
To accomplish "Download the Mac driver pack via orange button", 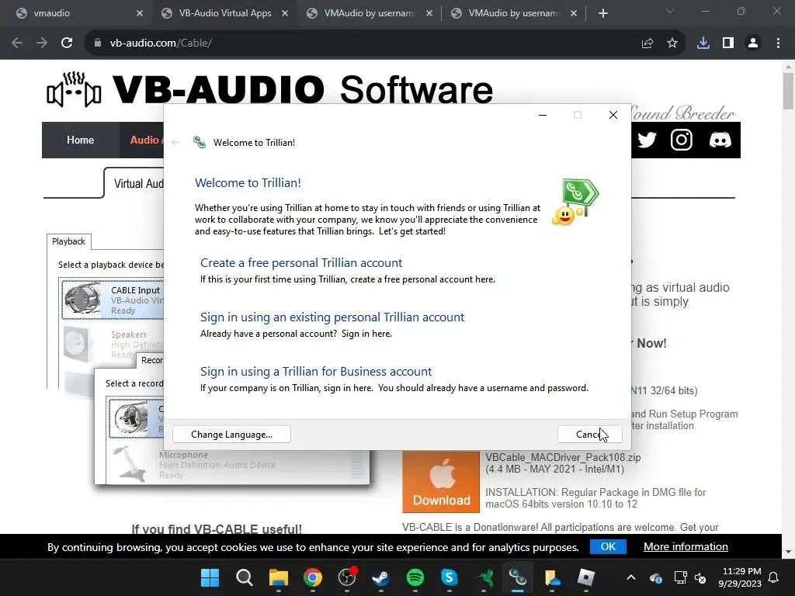I will [x=441, y=482].
